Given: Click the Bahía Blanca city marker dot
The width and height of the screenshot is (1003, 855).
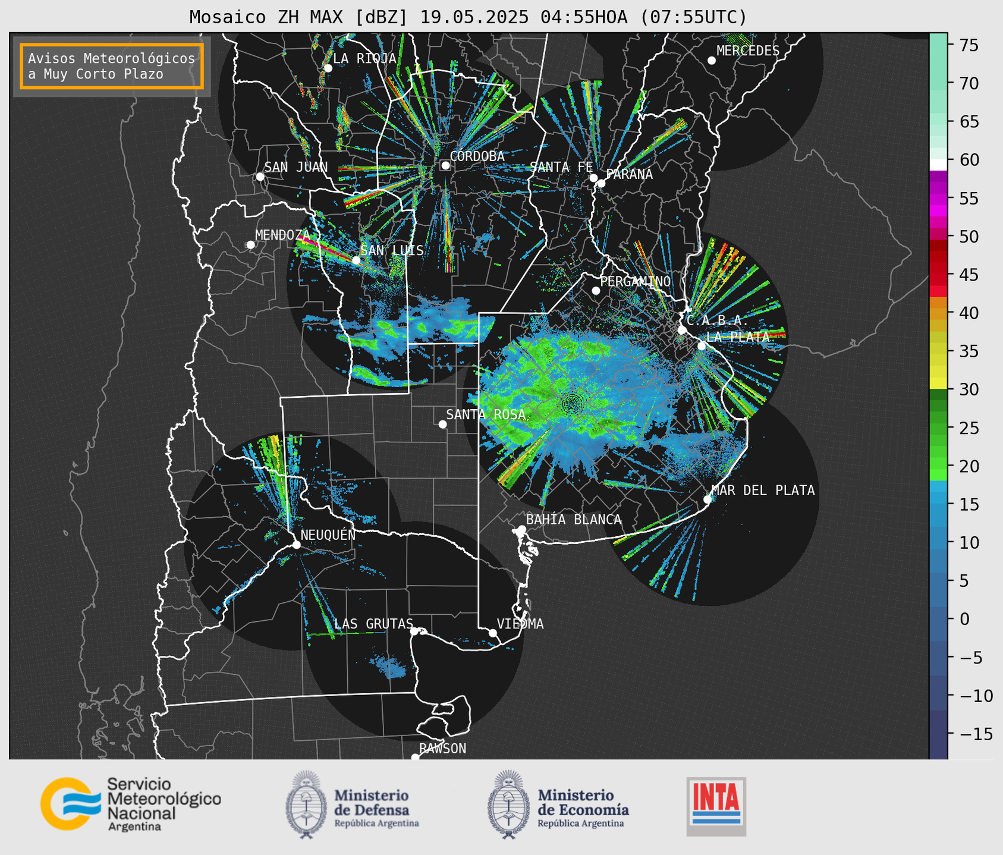Looking at the screenshot, I should (521, 529).
